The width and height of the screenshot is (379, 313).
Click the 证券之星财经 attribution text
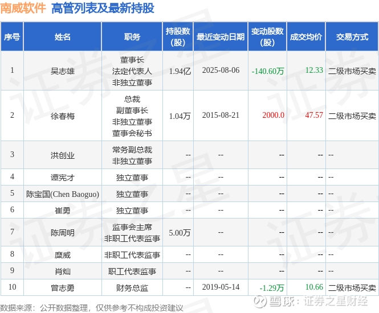pos(336,301)
